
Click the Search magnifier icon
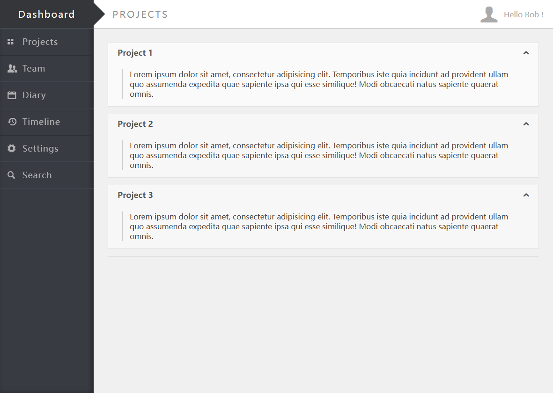point(11,175)
